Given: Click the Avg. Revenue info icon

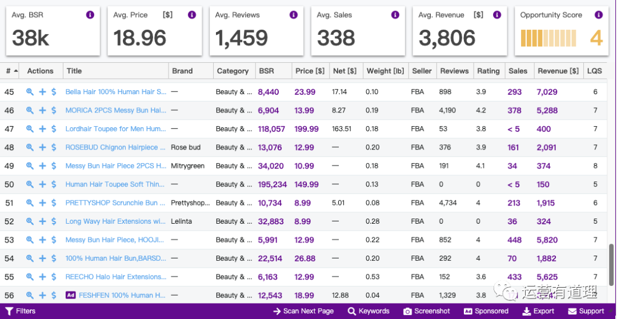Looking at the screenshot, I should pos(496,15).
